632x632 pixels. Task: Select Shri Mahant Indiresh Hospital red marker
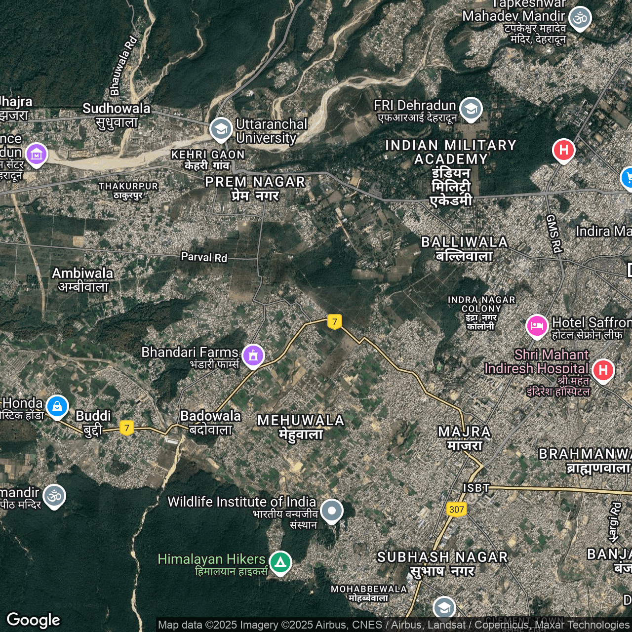coord(603,370)
